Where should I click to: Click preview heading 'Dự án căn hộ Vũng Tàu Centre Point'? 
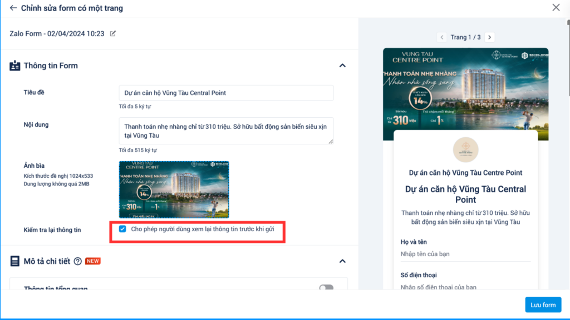pyautogui.click(x=466, y=173)
